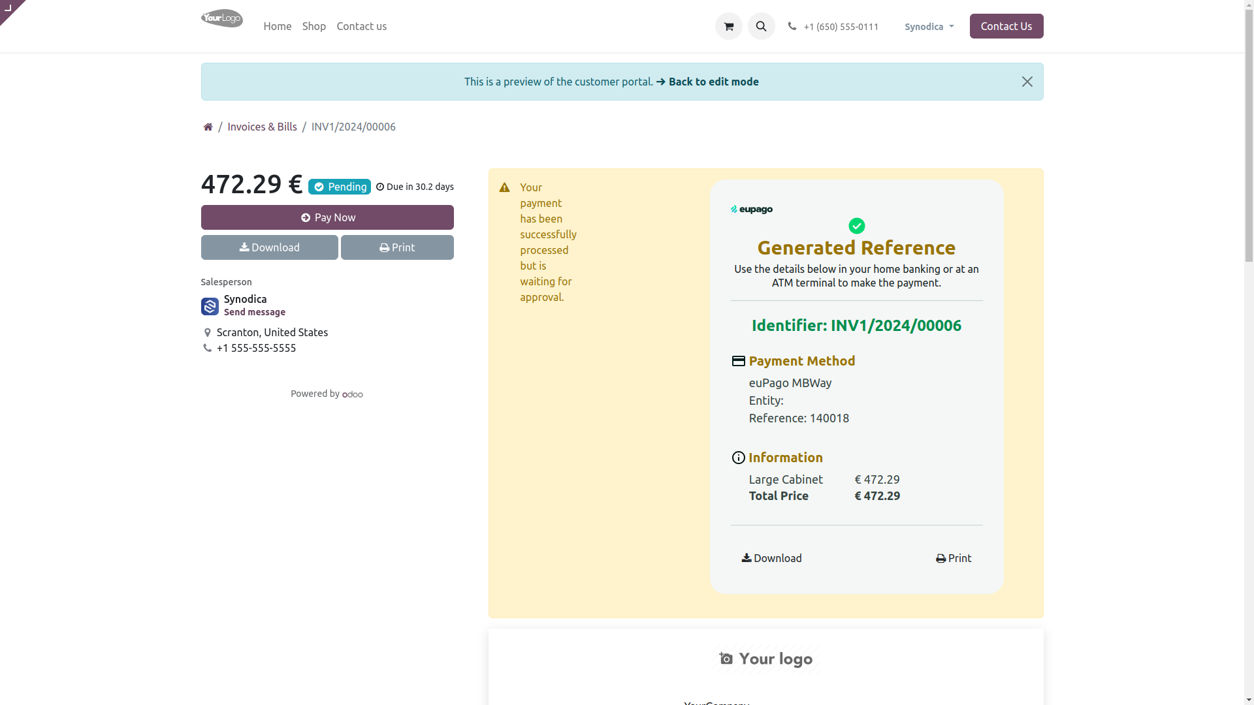Viewport: 1254px width, 705px height.
Task: Click the Generated Reference heading
Action: 856,247
